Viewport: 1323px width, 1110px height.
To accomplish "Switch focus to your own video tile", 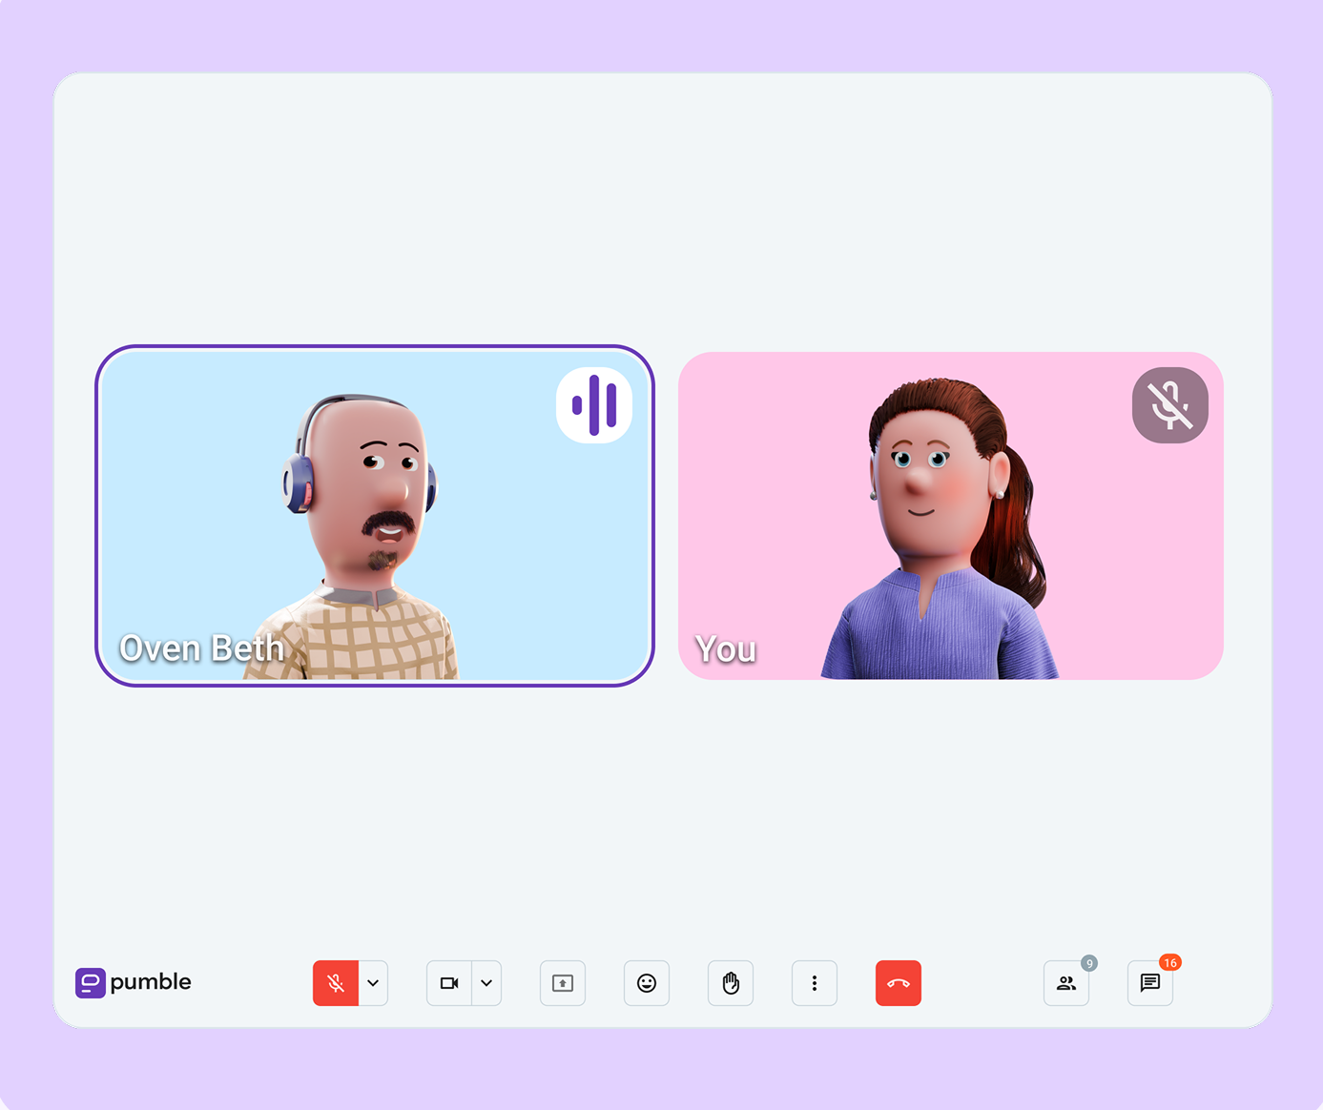I will 950,515.
